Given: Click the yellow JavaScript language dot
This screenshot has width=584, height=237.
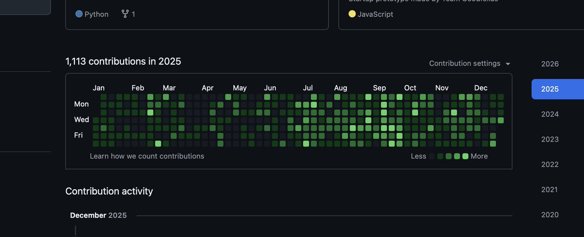Looking at the screenshot, I should 352,14.
